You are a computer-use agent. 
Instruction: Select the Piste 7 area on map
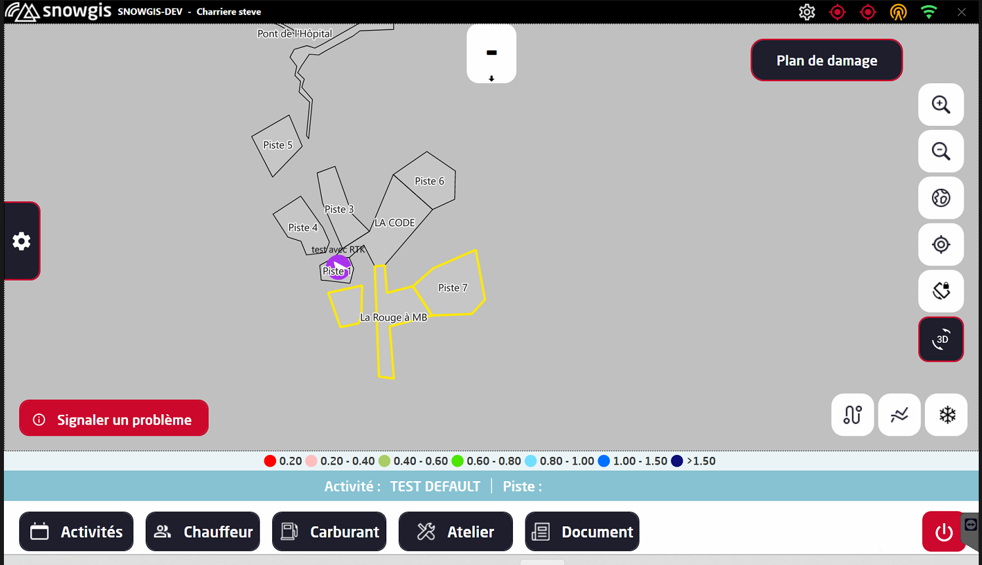pyautogui.click(x=453, y=288)
